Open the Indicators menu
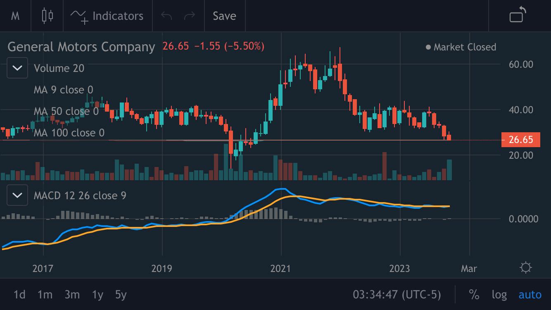 (x=107, y=16)
